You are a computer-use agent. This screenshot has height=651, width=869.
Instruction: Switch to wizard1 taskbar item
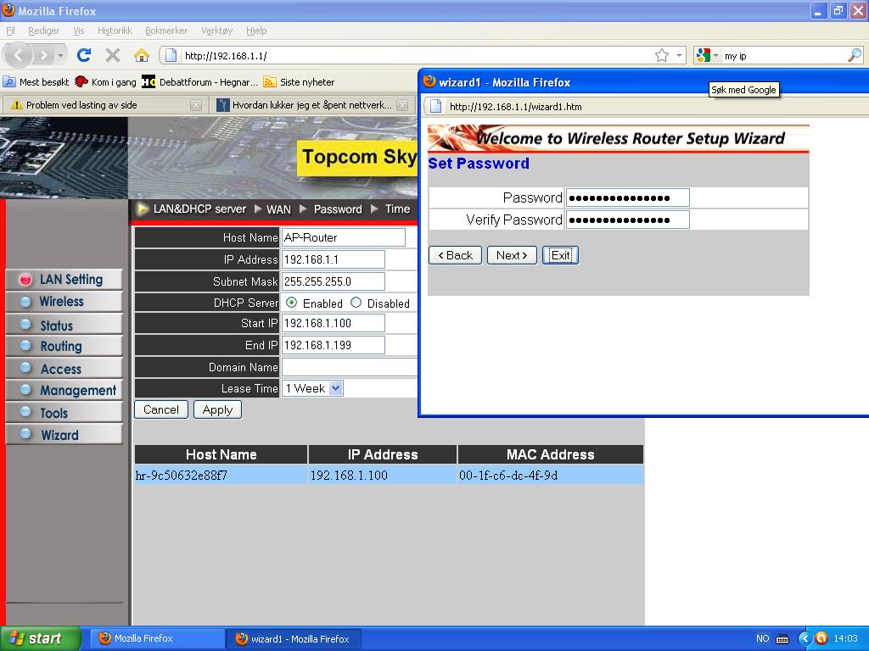tap(294, 638)
